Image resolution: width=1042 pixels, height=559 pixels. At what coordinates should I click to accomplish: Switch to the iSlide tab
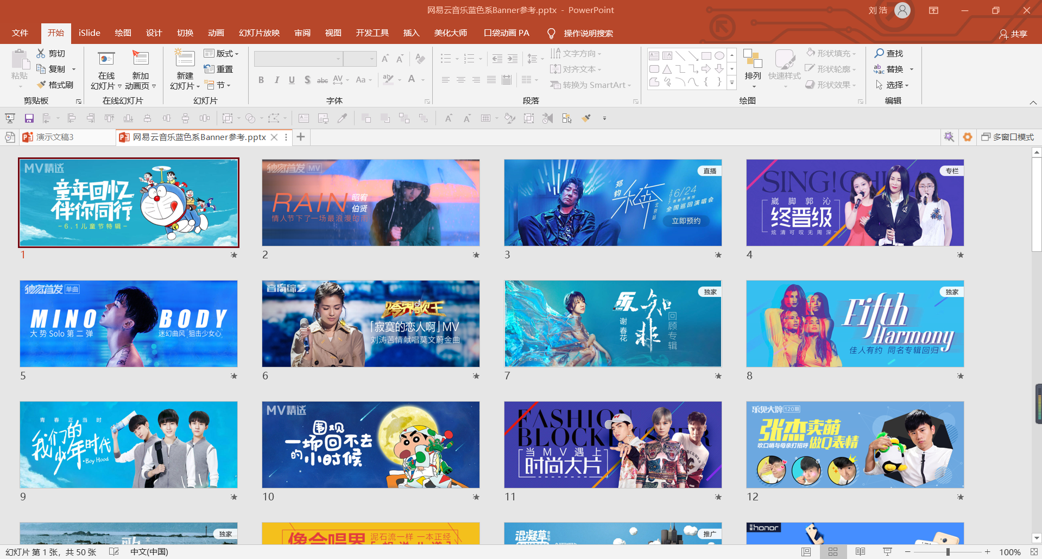[x=90, y=33]
